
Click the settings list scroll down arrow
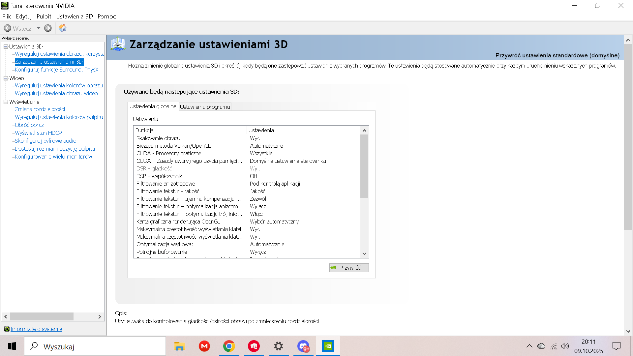tap(364, 253)
